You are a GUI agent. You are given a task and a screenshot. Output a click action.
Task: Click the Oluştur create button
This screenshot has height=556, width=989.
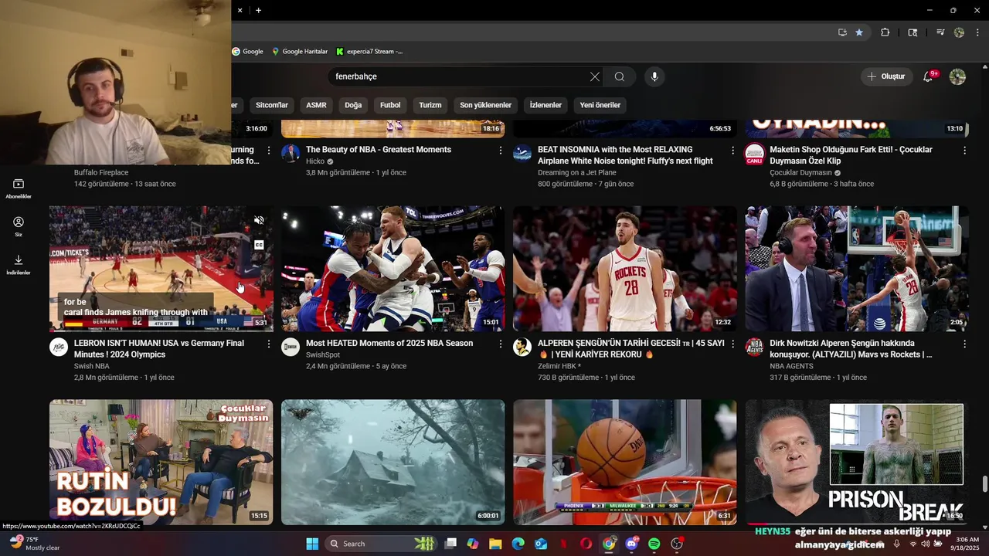point(885,76)
